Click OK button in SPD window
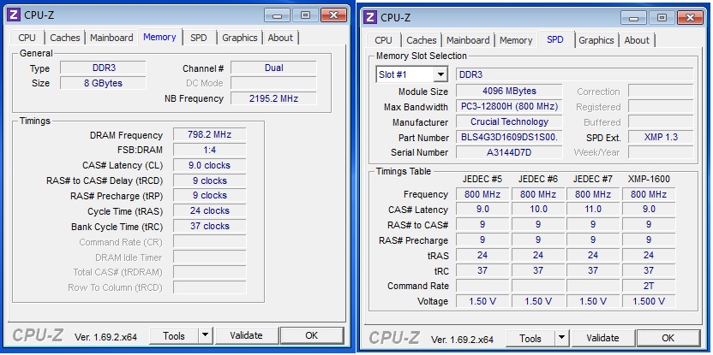This screenshot has height=355, width=713. [668, 338]
